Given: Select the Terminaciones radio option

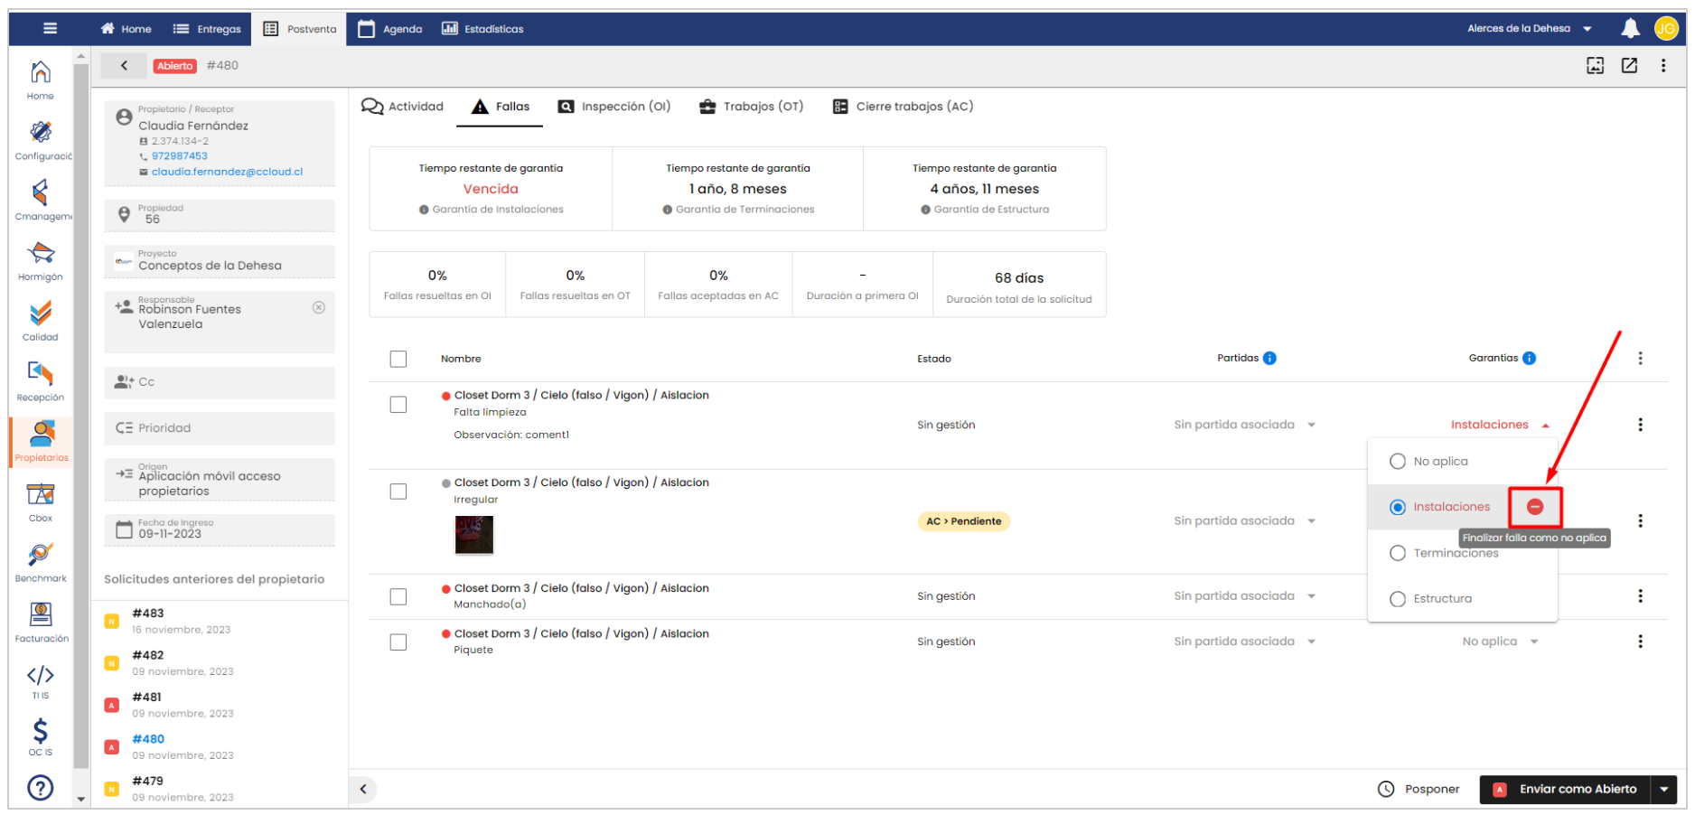Looking at the screenshot, I should (1398, 553).
